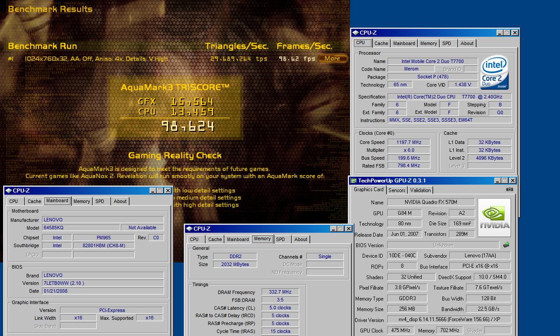The height and width of the screenshot is (336, 560).
Task: Click the GPU-Z title bar icon
Action: click(354, 181)
